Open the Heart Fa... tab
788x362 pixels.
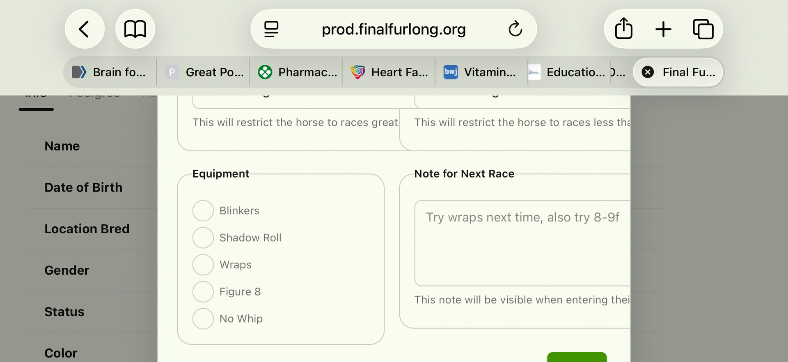389,72
